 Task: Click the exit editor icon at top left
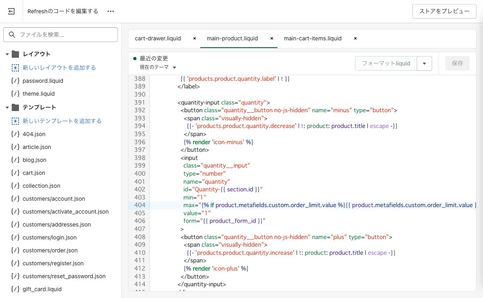[11, 11]
